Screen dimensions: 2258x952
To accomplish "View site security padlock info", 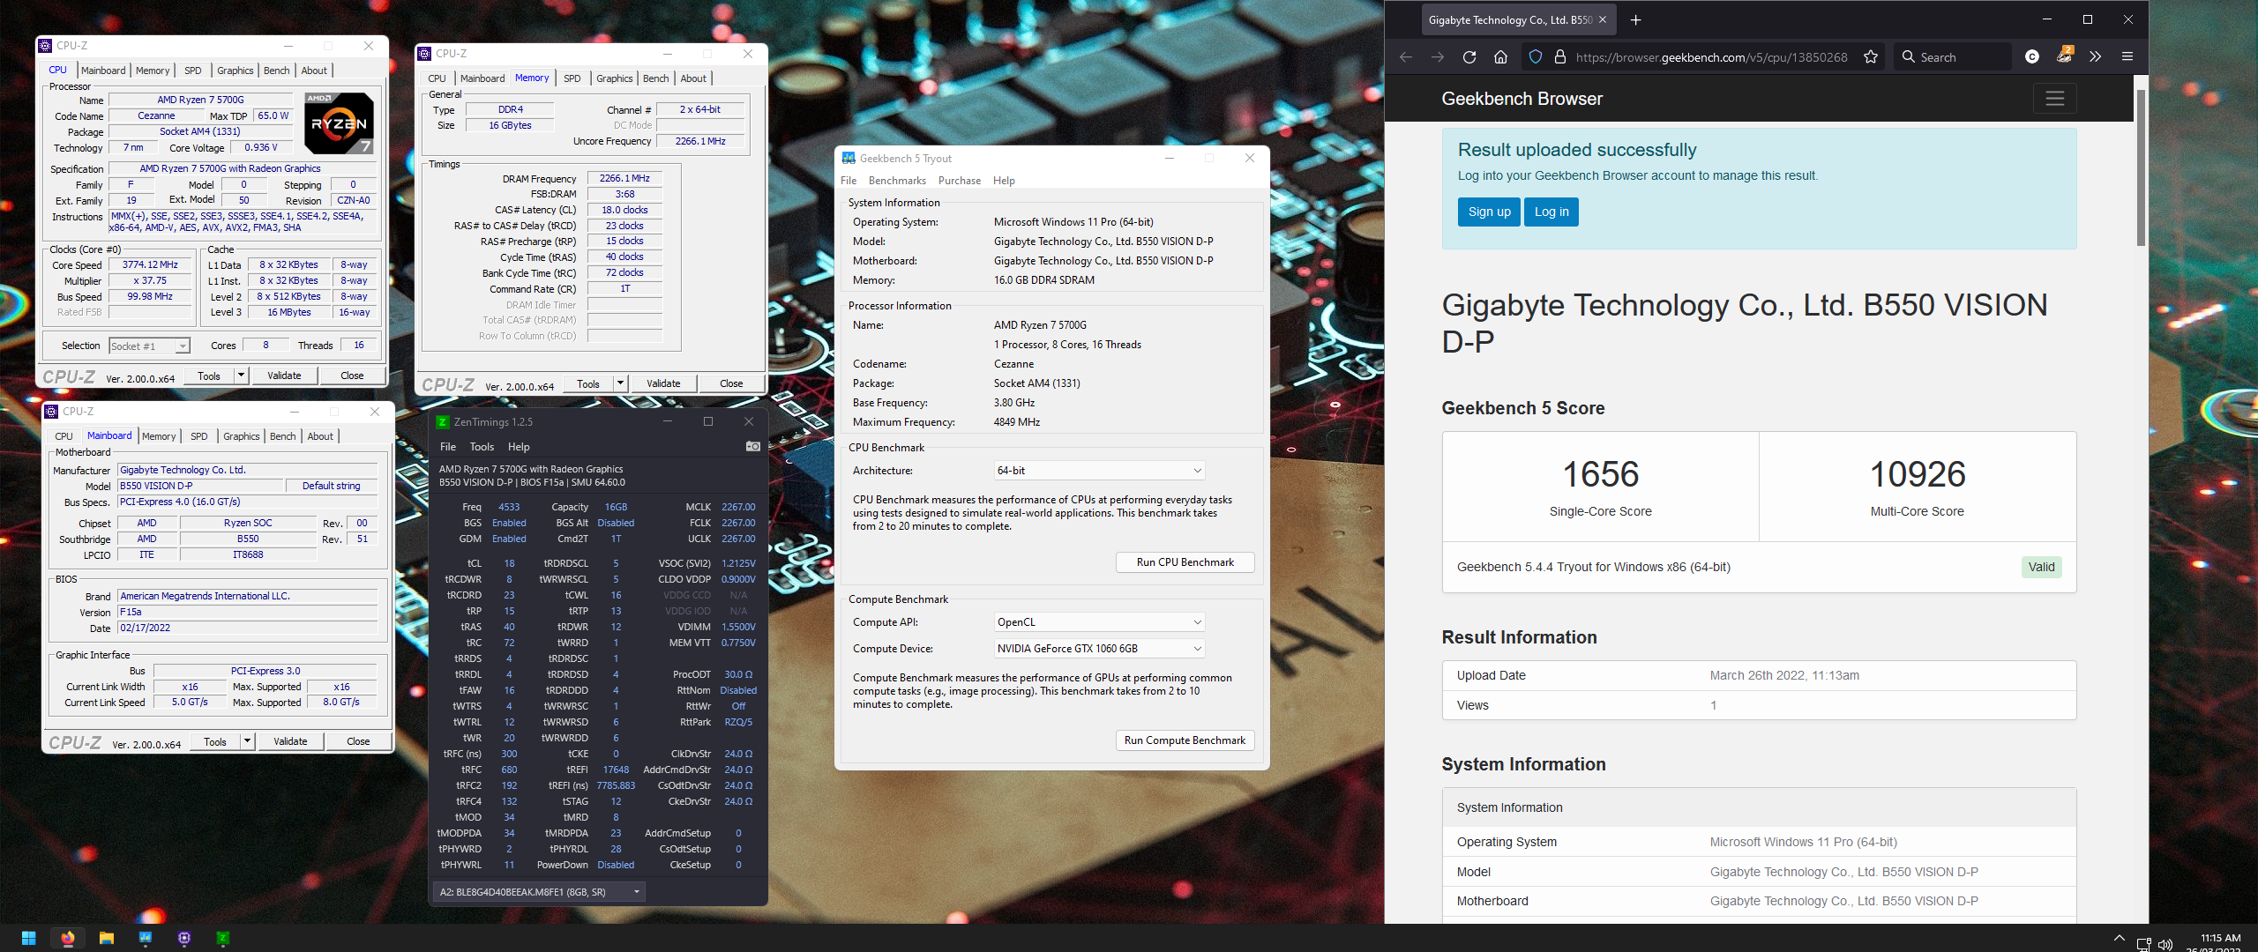I will 1559,57.
